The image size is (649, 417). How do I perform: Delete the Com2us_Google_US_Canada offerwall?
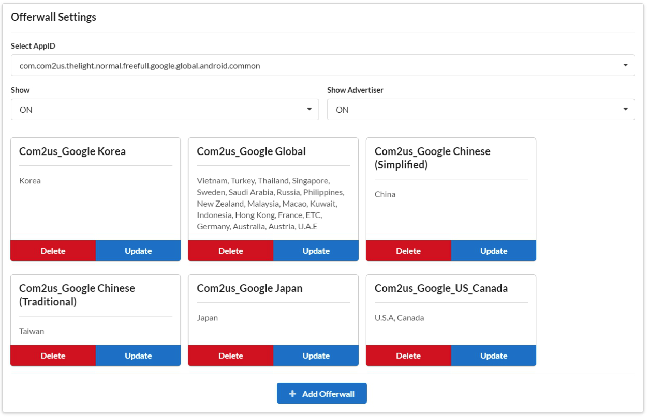tap(408, 356)
